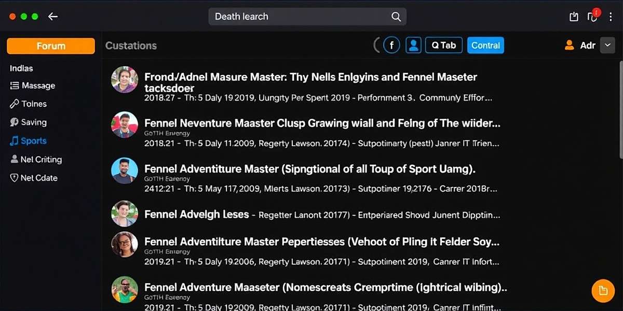Switch to the Q Tab tab
Viewport: 623px width, 311px height.
(443, 45)
